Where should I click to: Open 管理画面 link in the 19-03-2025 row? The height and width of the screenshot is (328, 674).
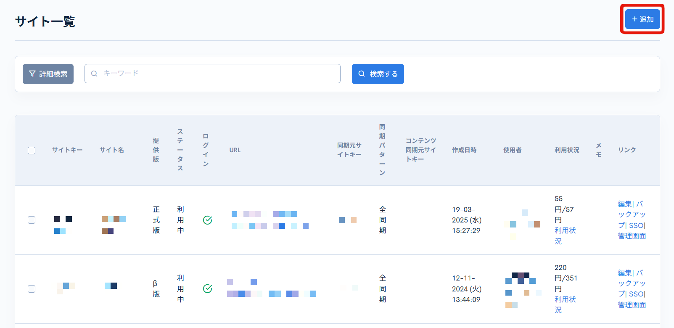coord(632,236)
